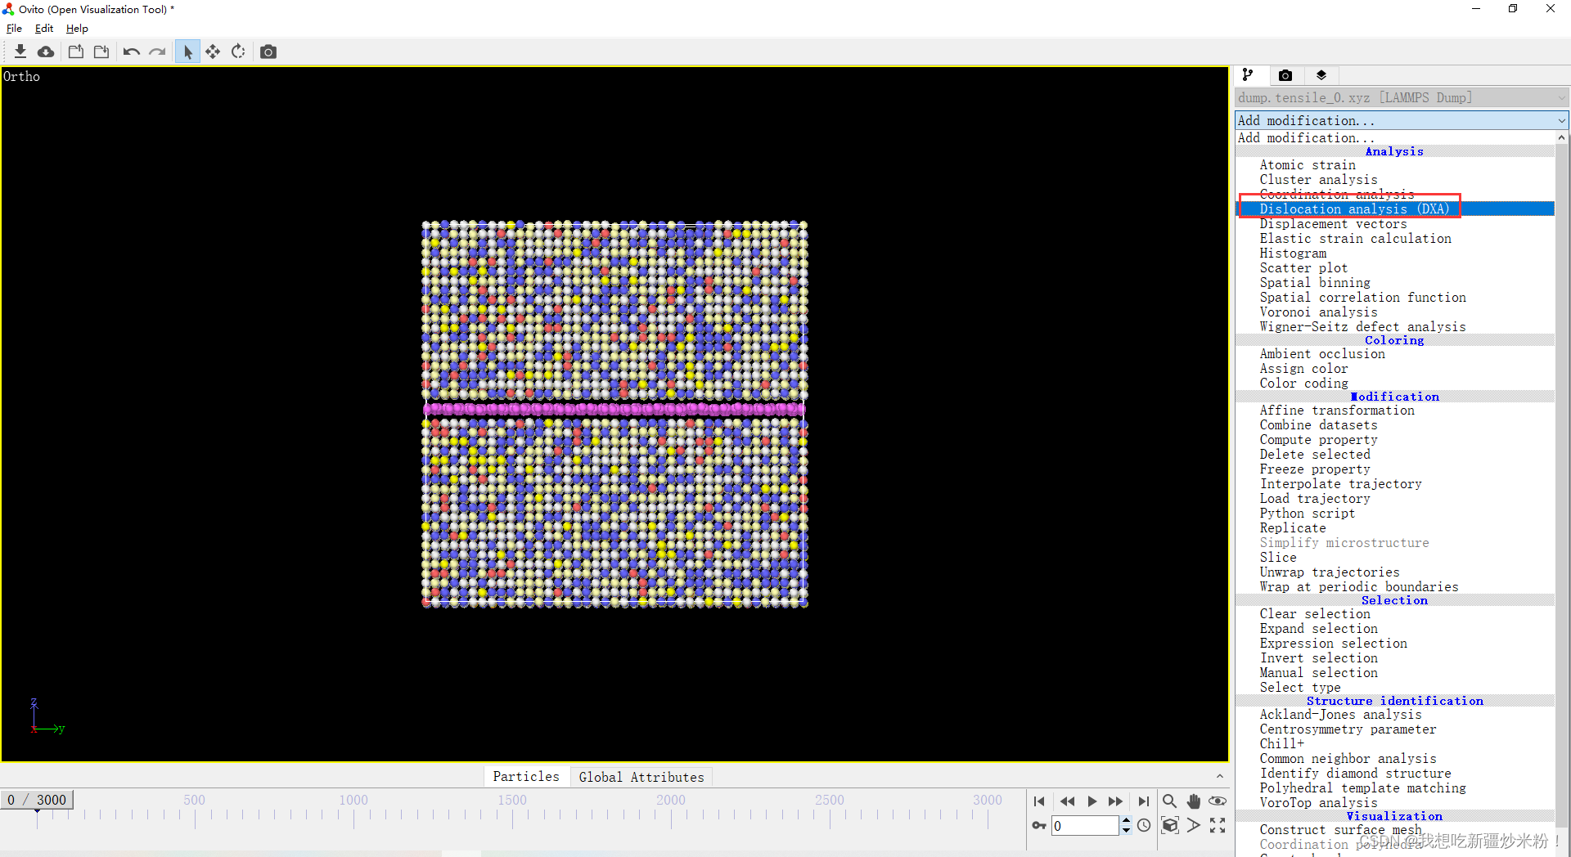Open the Edit menu
Screen dimensions: 1571x857
coord(43,28)
